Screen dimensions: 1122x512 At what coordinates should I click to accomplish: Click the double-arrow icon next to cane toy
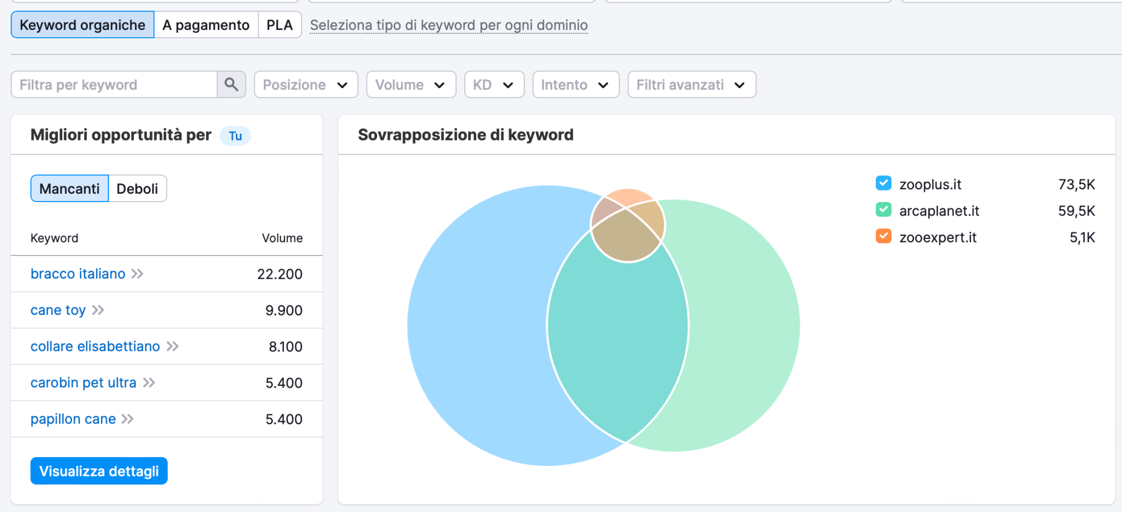tap(98, 310)
